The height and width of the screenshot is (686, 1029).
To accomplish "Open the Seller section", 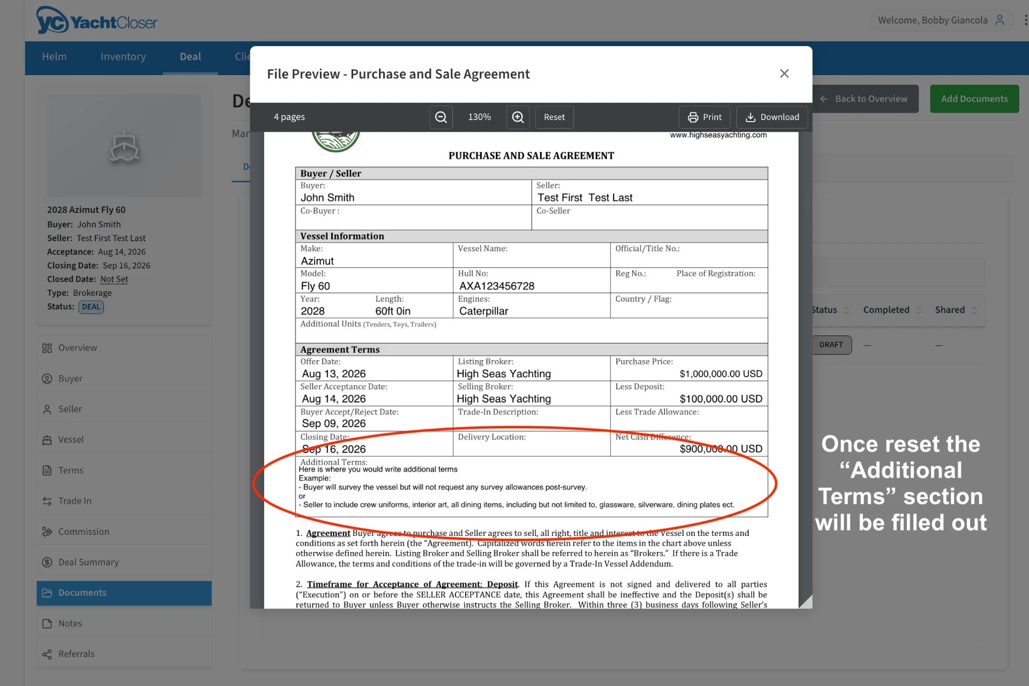I will (124, 409).
